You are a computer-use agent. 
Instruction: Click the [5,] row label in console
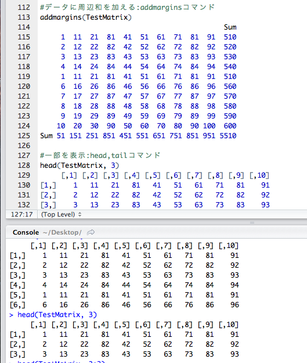coord(17,295)
